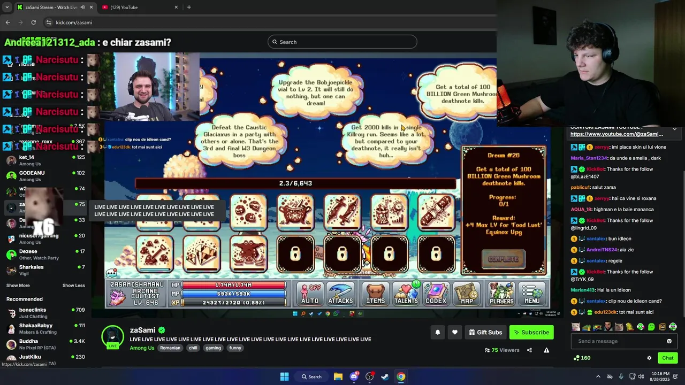The width and height of the screenshot is (685, 385).
Task: Open a new browser tab
Action: pos(189,7)
